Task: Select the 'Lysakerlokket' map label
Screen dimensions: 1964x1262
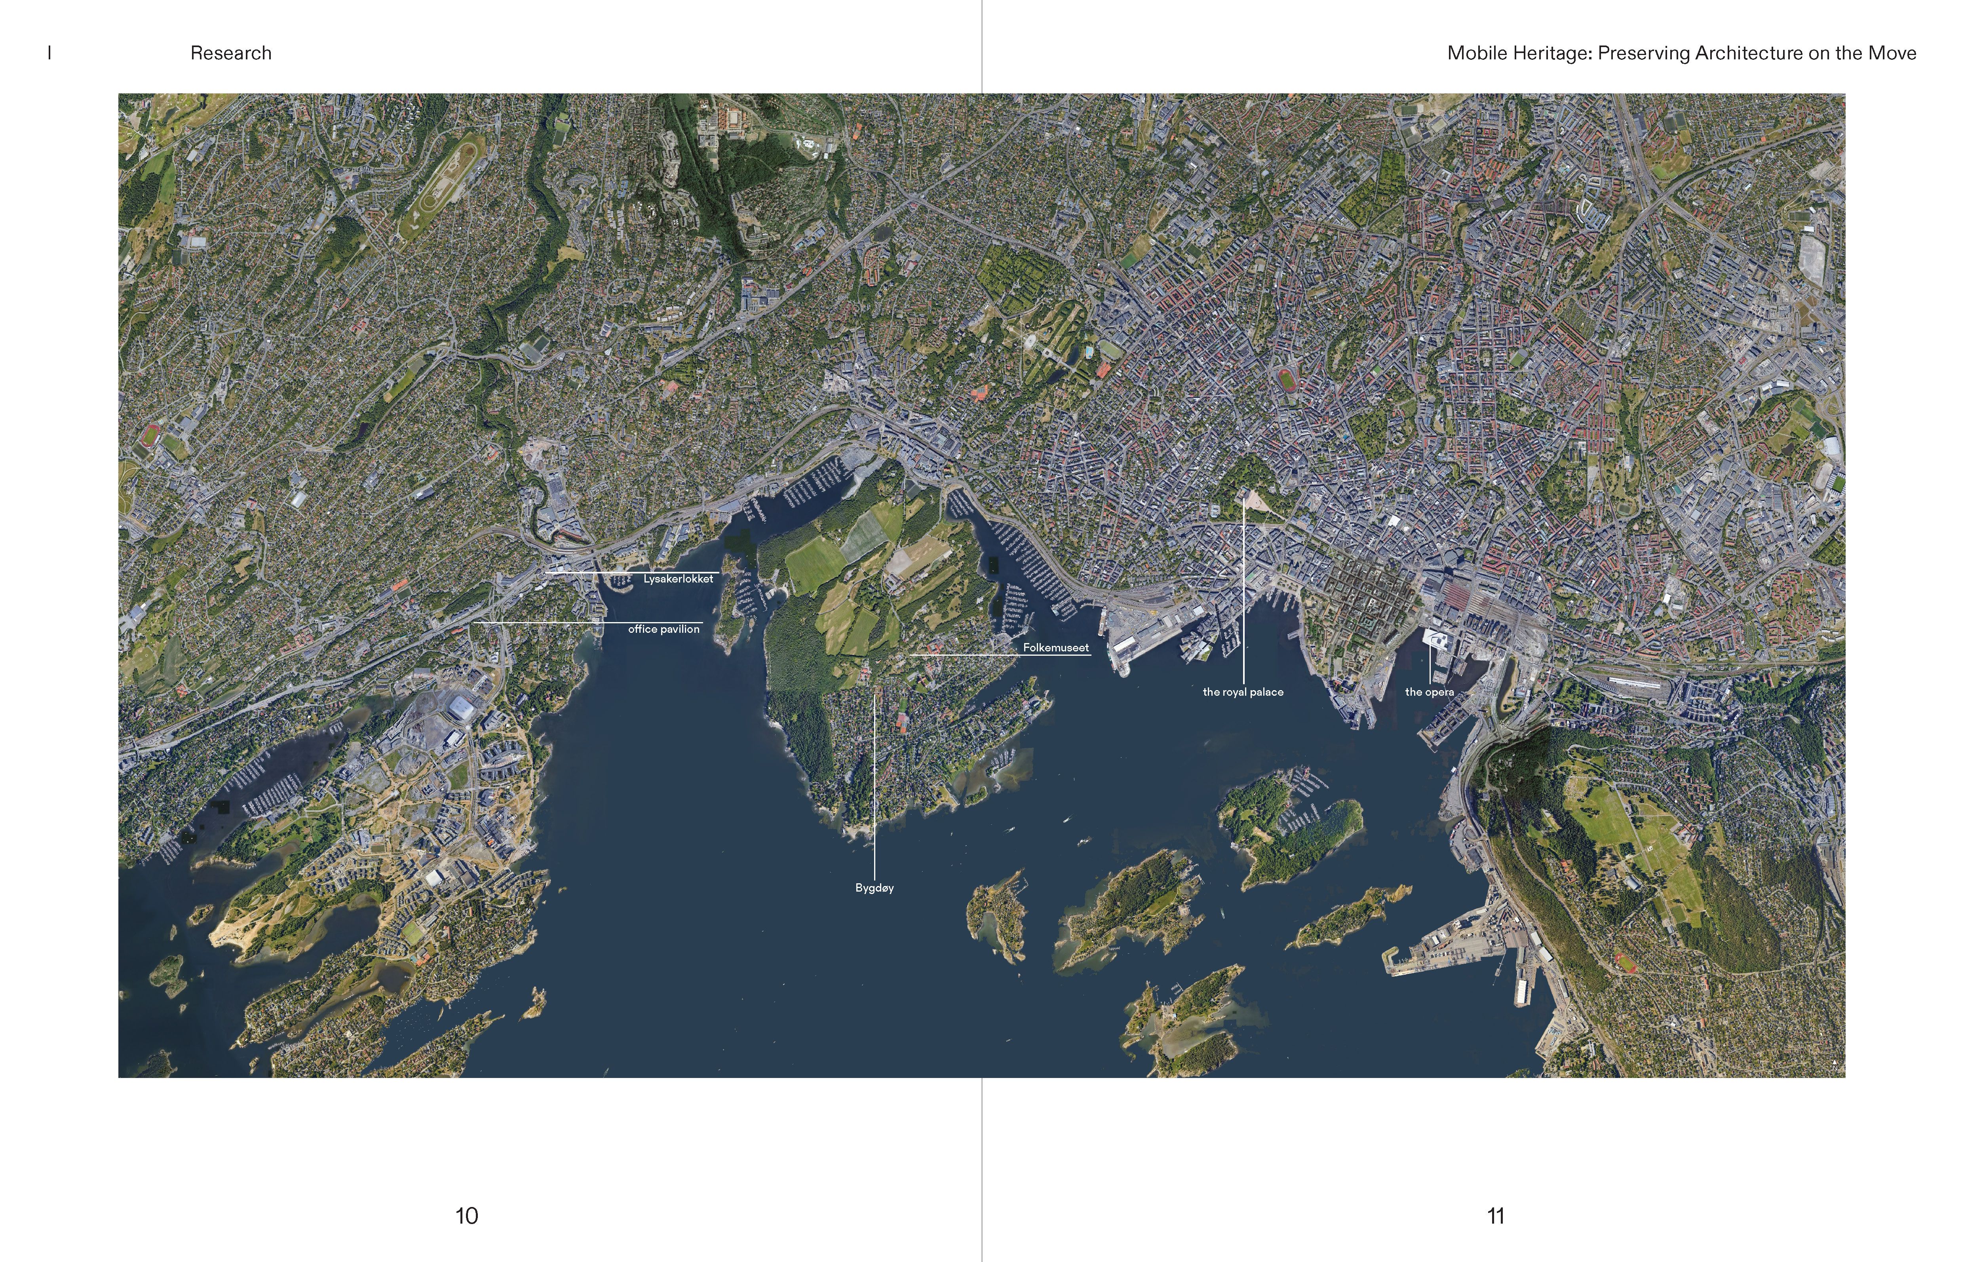Action: point(678,579)
